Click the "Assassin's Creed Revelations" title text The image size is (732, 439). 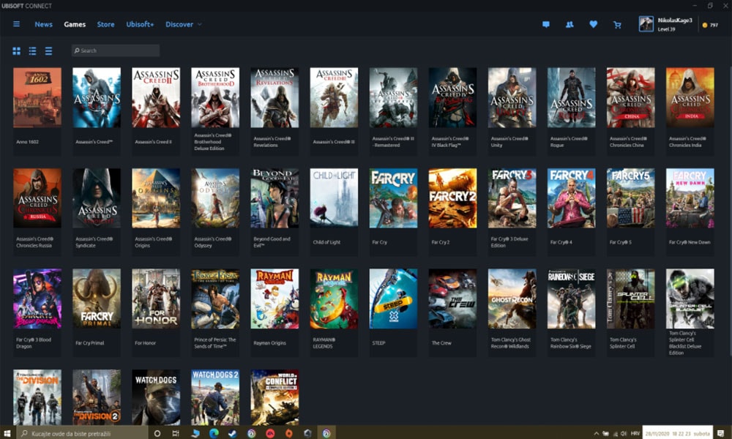pos(272,142)
